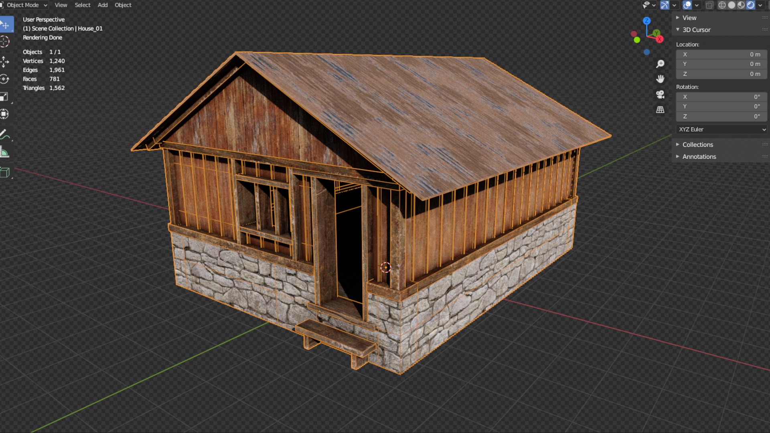Image resolution: width=770 pixels, height=433 pixels.
Task: Select the 3D Cursor tool
Action: 5,42
